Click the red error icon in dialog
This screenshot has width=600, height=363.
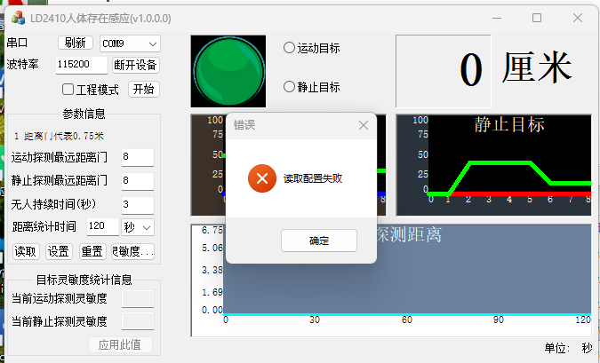261,178
